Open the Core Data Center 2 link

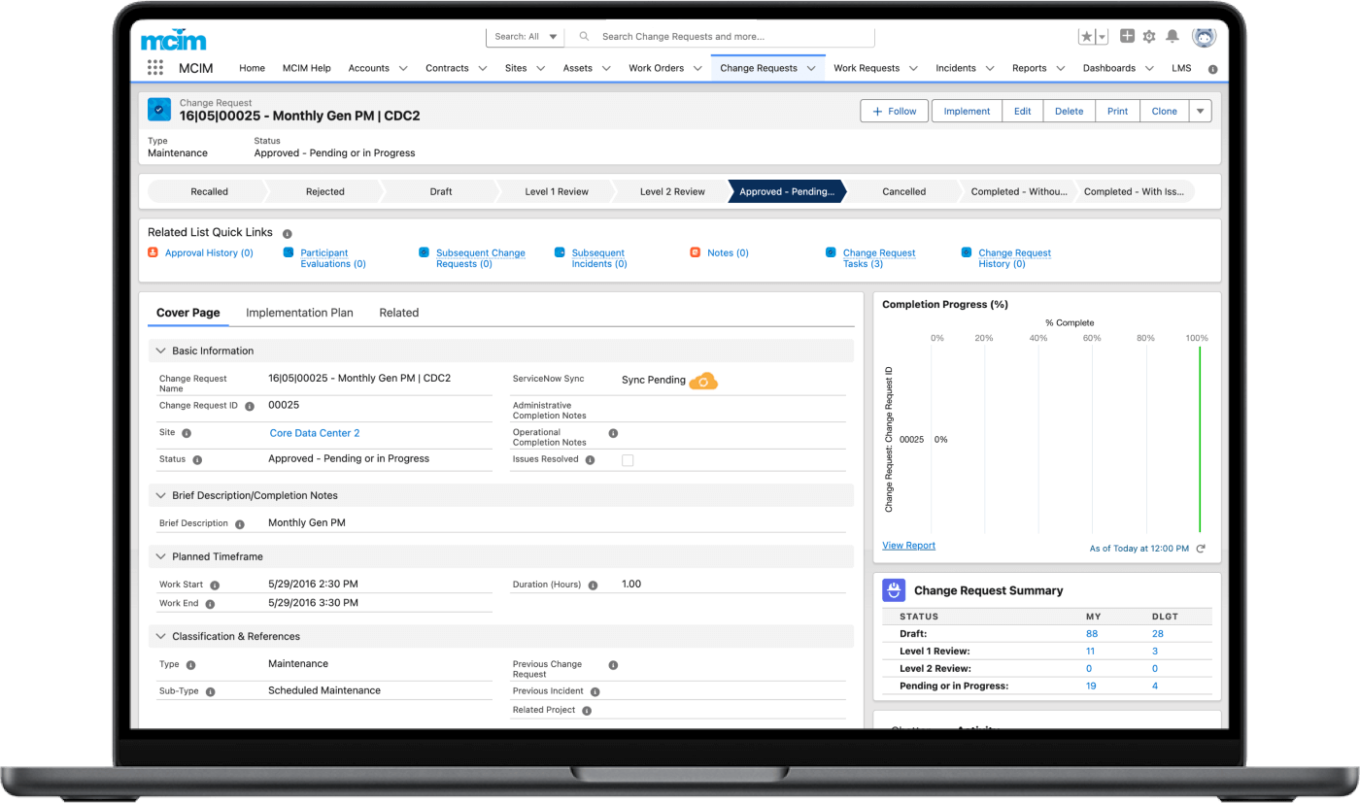(x=315, y=433)
